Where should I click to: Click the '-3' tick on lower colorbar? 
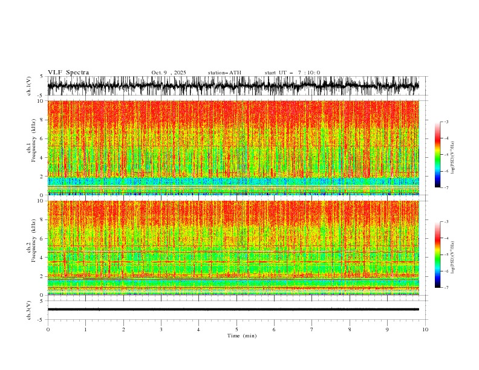(x=446, y=222)
